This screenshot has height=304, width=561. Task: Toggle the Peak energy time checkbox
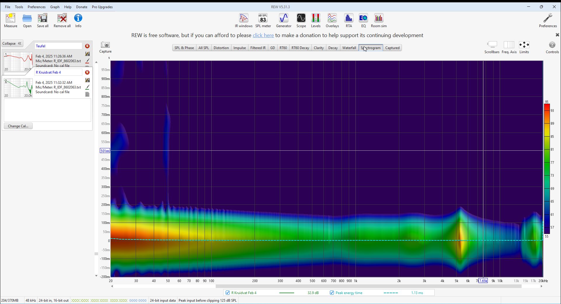click(x=332, y=293)
